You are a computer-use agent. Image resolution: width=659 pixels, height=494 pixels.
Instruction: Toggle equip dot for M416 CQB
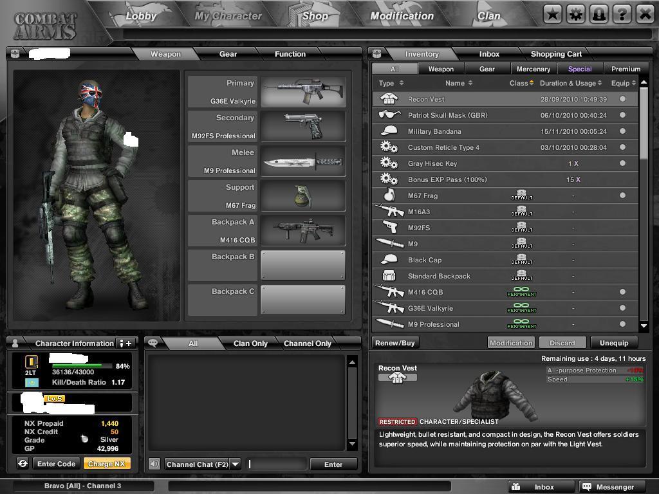(622, 291)
